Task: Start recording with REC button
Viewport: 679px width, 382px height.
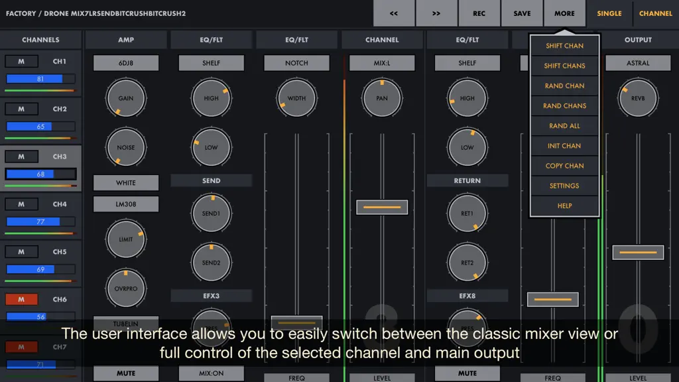Action: [479, 13]
